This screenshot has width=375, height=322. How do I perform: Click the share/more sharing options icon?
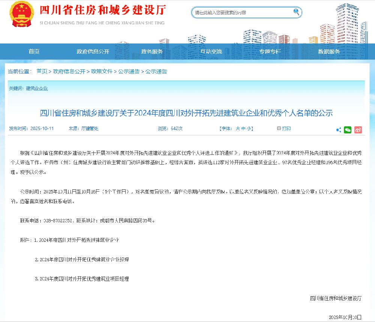click(338, 129)
